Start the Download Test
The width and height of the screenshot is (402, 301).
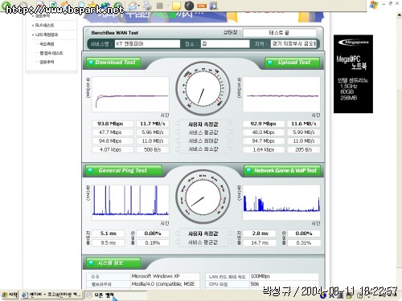(x=113, y=63)
